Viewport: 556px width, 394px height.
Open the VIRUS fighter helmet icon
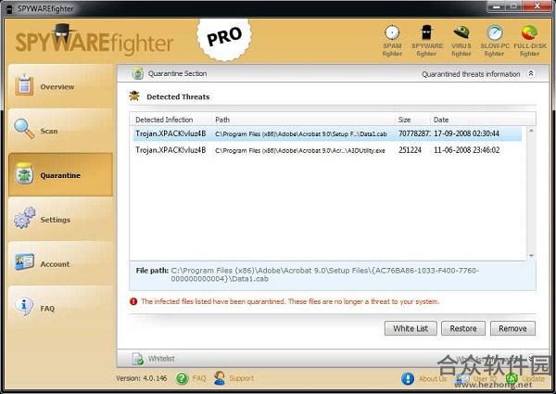coord(461,32)
